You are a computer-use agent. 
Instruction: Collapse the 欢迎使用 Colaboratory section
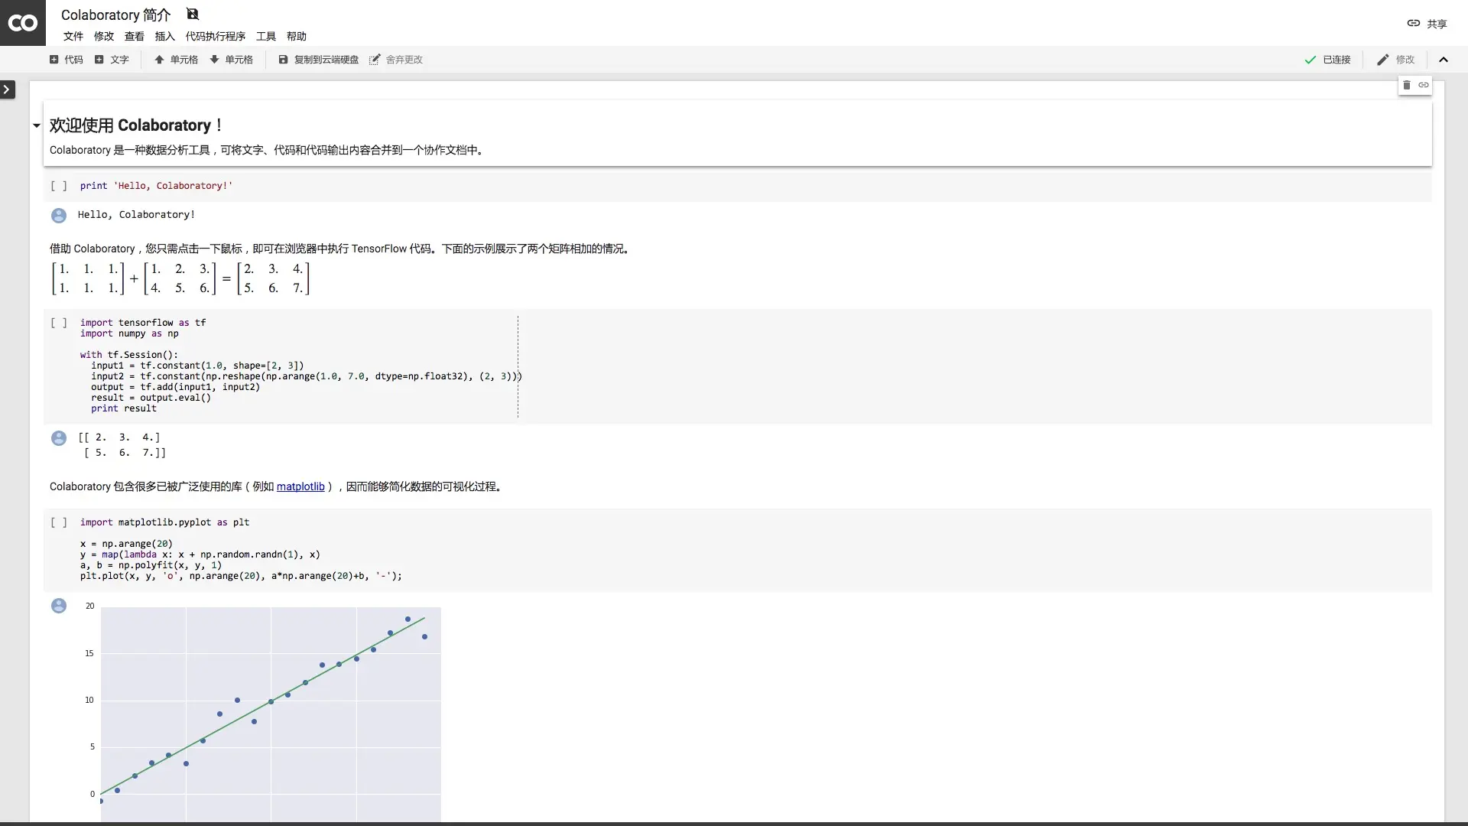click(36, 125)
